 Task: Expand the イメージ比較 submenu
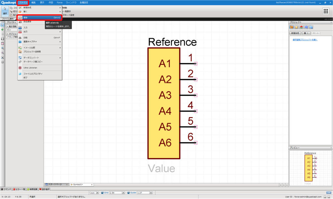click(40, 48)
